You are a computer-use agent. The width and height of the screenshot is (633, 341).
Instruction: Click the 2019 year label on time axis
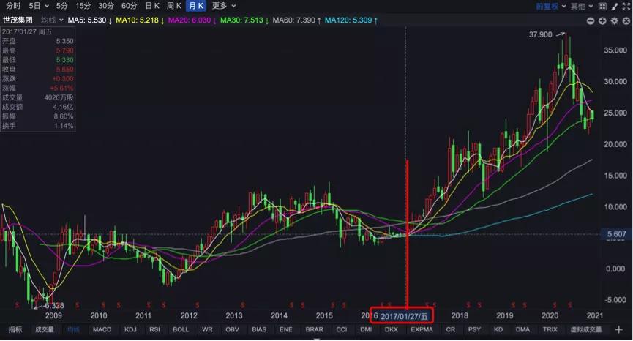point(505,316)
